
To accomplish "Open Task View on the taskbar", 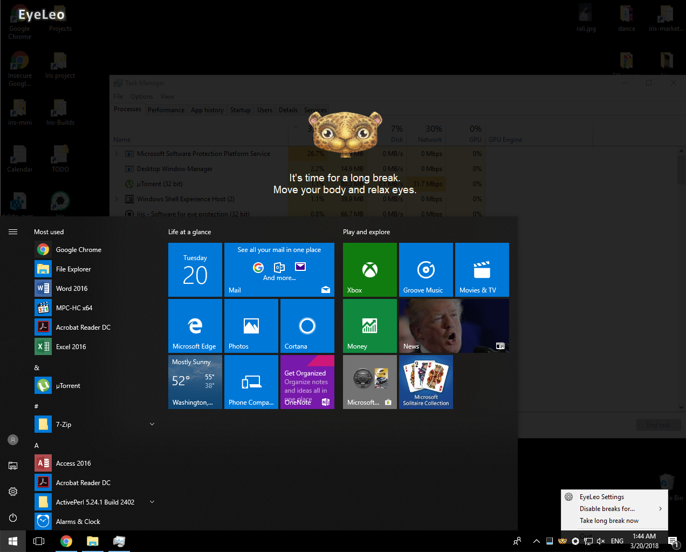I will tap(39, 541).
